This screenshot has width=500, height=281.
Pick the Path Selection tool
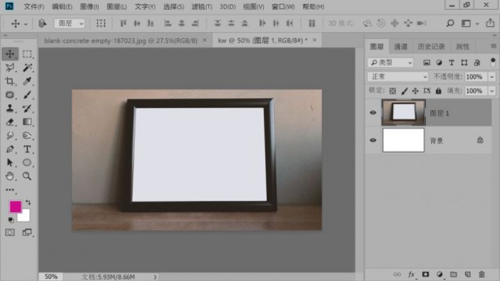(10, 162)
